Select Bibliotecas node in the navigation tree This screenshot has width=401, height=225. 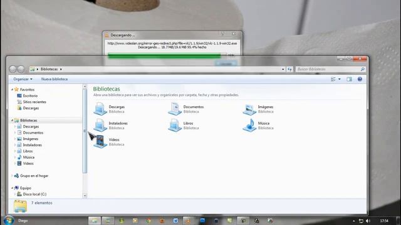coord(28,121)
